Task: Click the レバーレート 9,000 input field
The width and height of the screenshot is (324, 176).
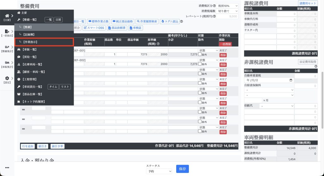Action: tap(227, 16)
